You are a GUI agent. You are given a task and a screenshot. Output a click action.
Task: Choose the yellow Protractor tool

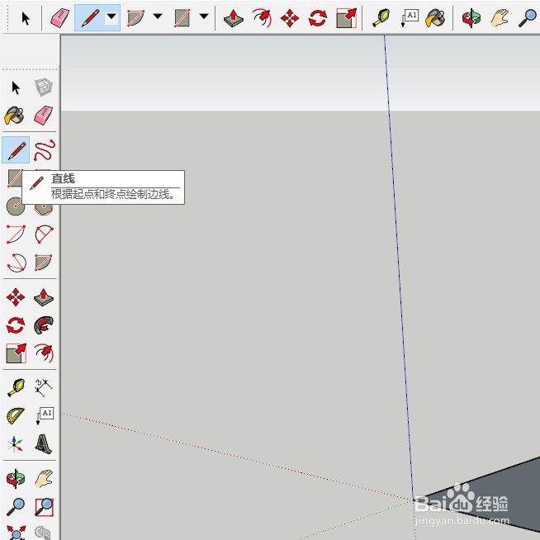(x=16, y=416)
